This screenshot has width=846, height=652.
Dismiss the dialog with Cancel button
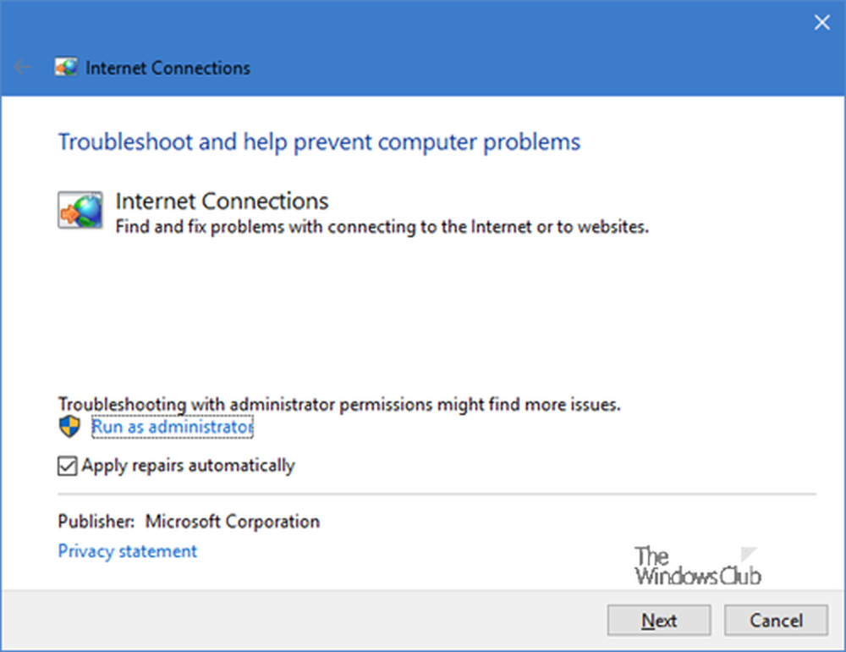776,620
